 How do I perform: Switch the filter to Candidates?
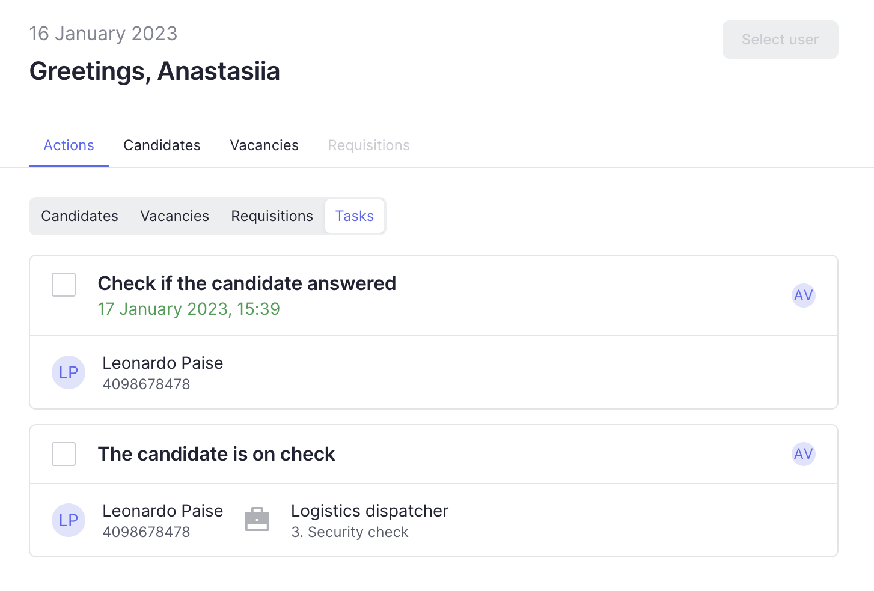tap(79, 216)
